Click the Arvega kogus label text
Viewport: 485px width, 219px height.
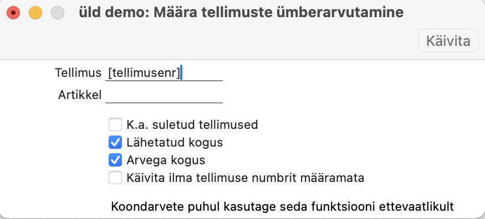pyautogui.click(x=166, y=160)
